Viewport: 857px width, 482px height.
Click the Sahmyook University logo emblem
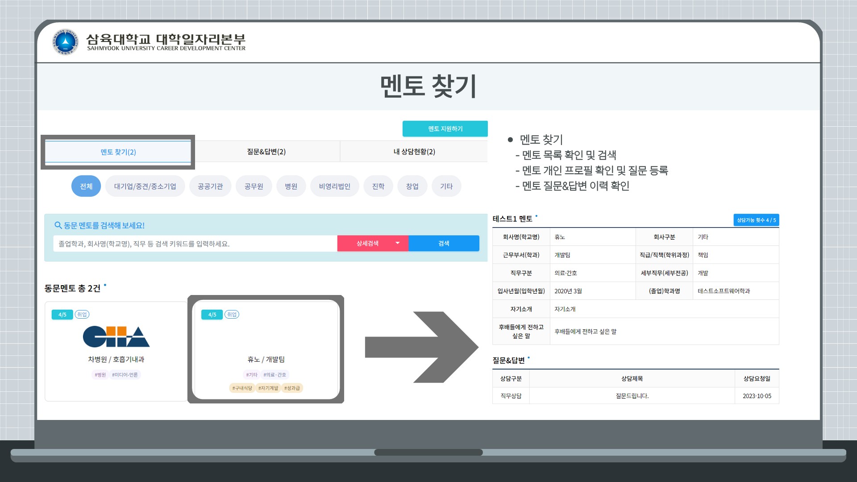[x=65, y=42]
